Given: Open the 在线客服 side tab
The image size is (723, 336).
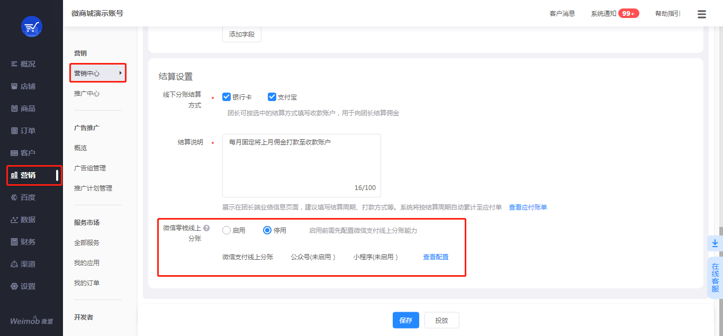Looking at the screenshot, I should click(x=715, y=278).
